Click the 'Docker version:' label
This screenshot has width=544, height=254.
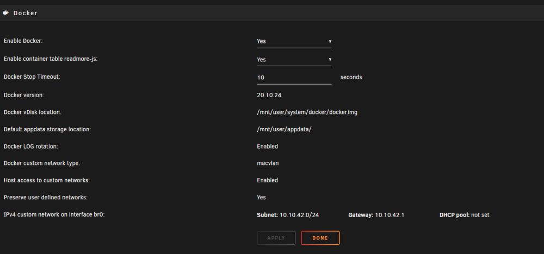[23, 95]
